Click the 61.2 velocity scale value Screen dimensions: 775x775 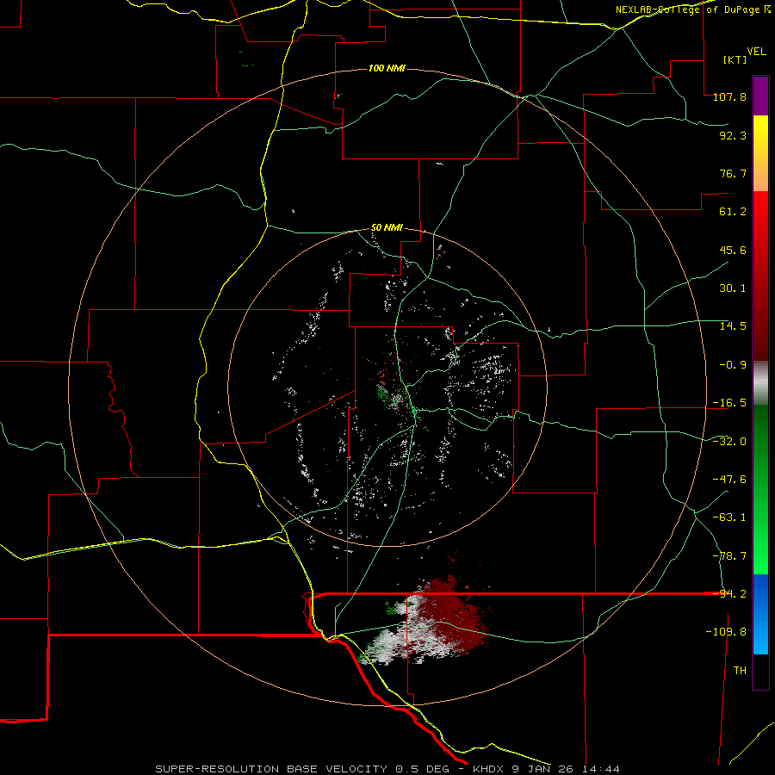[733, 212]
